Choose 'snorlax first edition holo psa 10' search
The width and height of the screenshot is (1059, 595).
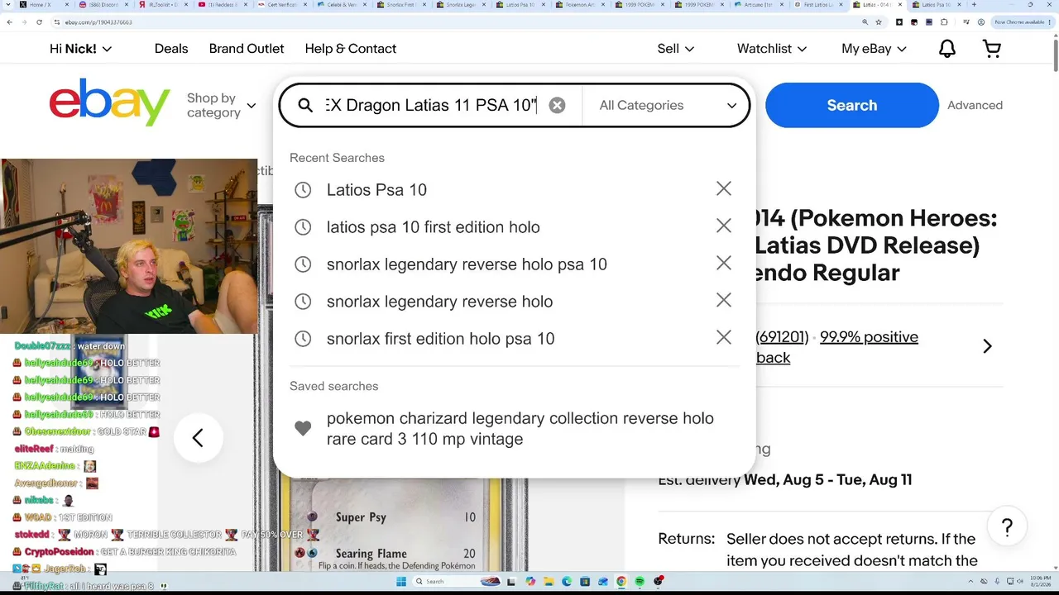[x=440, y=338]
